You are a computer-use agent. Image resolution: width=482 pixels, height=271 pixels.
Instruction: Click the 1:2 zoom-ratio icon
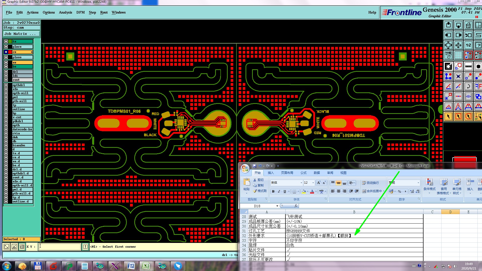(x=468, y=45)
